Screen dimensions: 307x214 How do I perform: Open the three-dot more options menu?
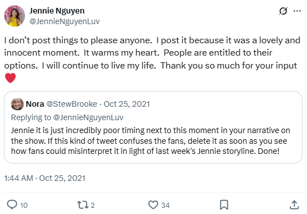(297, 11)
